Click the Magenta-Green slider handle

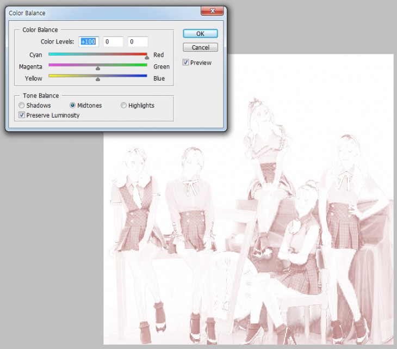(98, 69)
